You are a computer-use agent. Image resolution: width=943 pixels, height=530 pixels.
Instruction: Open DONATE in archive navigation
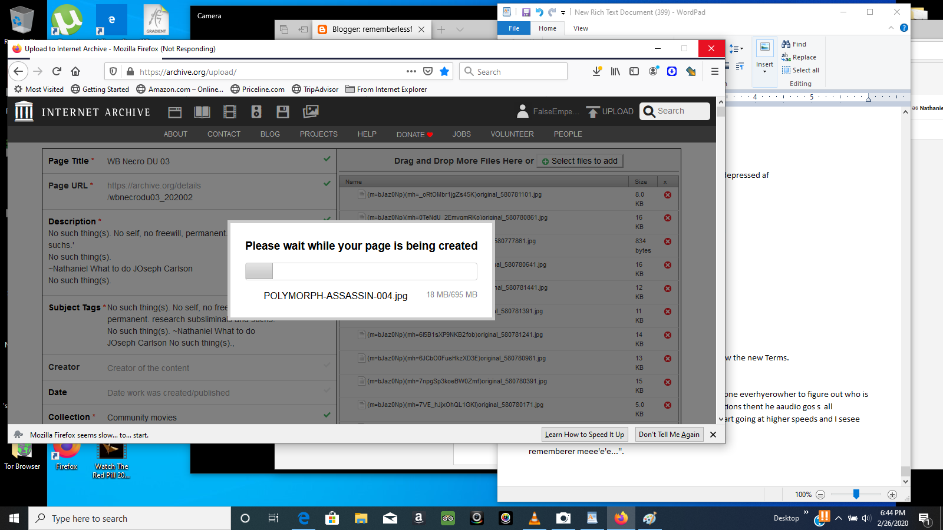click(414, 134)
